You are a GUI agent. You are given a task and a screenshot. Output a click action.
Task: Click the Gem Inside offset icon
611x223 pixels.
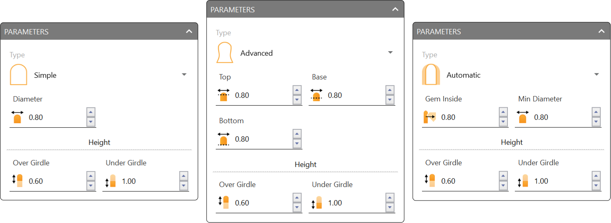tap(429, 117)
